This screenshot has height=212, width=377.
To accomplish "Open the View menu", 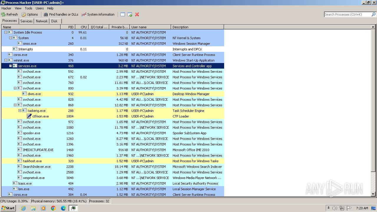I will pyautogui.click(x=18, y=8).
